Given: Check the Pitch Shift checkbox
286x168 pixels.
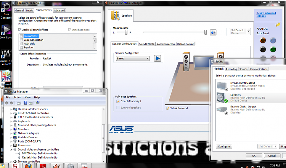Looking at the screenshot, I should pyautogui.click(x=21, y=44).
